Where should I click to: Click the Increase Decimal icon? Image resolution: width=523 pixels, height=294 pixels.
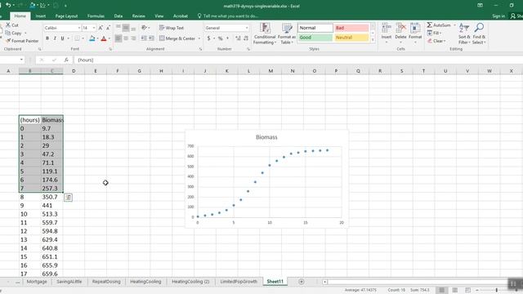[x=238, y=38]
